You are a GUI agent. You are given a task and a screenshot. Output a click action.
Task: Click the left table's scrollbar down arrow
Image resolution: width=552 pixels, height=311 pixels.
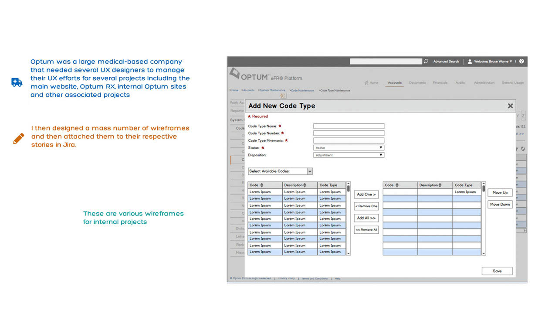[348, 253]
